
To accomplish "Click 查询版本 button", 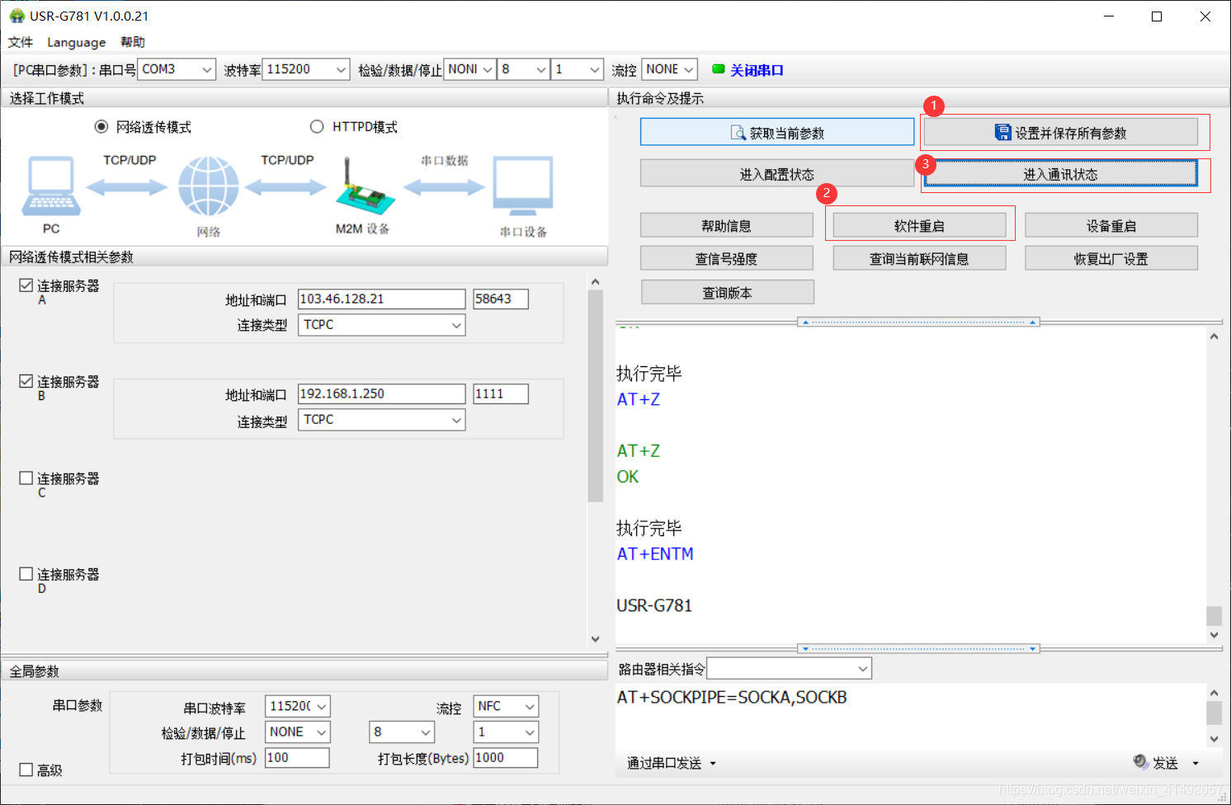I will tap(727, 292).
